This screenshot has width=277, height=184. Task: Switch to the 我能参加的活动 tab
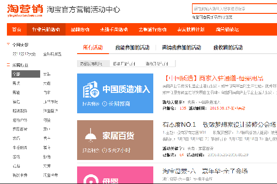(132, 48)
